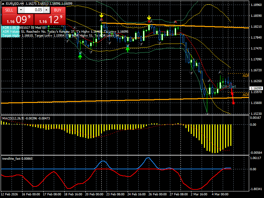
Task: Click the green up arrow near 24 Feb
Action: point(128,49)
